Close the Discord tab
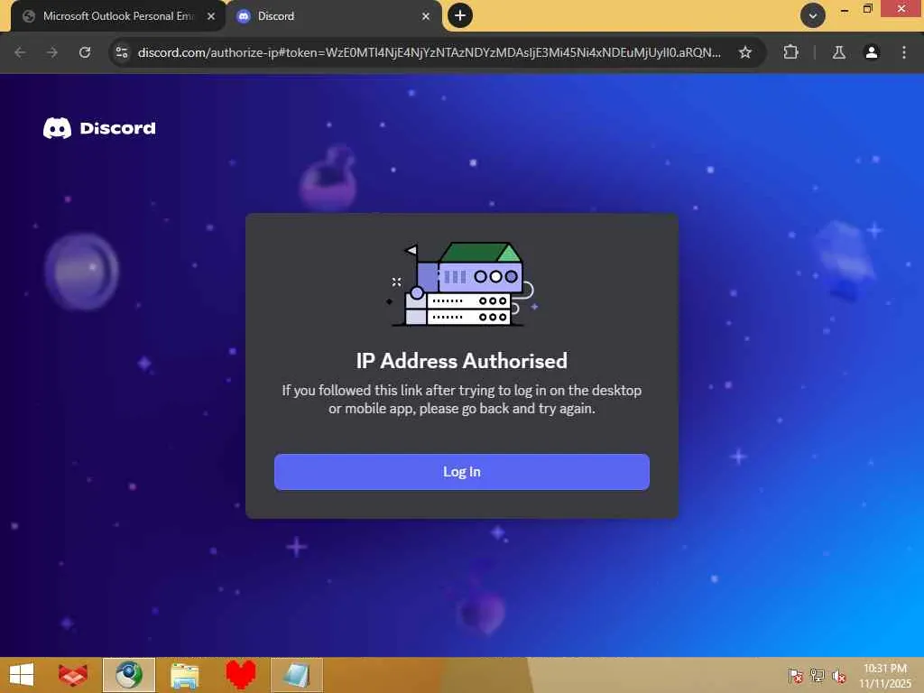 (426, 16)
